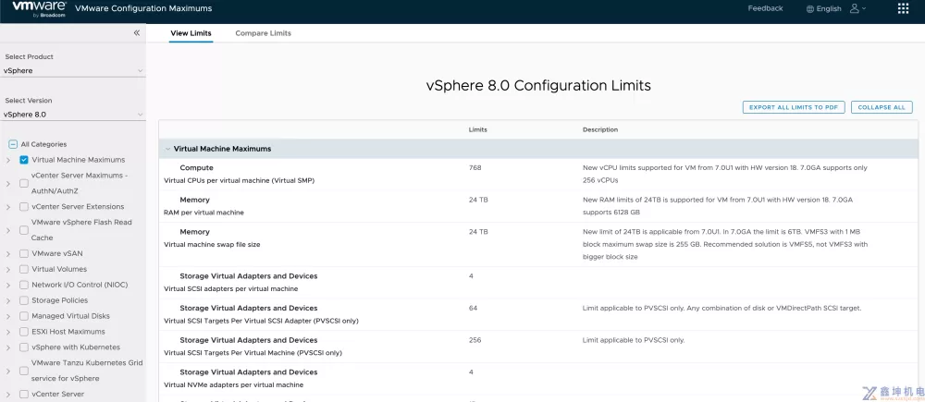925x402 pixels.
Task: Expand the vSphere with Kubernetes tree arrow
Action: pyautogui.click(x=7, y=347)
